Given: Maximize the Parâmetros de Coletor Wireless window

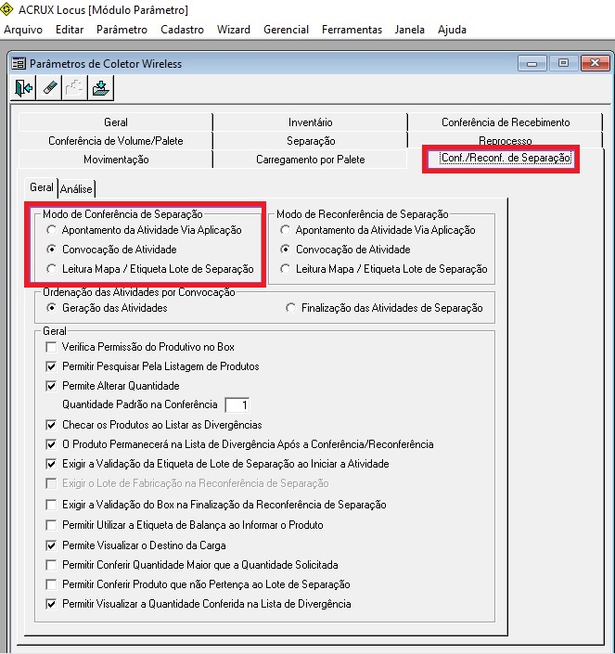Looking at the screenshot, I should pos(563,63).
